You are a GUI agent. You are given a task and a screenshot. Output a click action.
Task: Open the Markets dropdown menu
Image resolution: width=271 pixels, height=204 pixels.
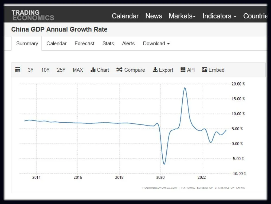(x=182, y=16)
